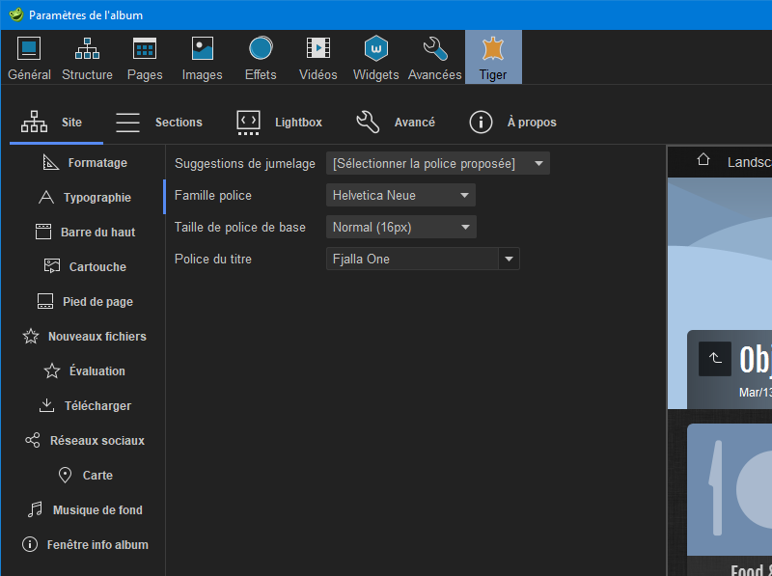Open the Famille police dropdown
Viewport: 772px width, 576px height.
(x=400, y=196)
